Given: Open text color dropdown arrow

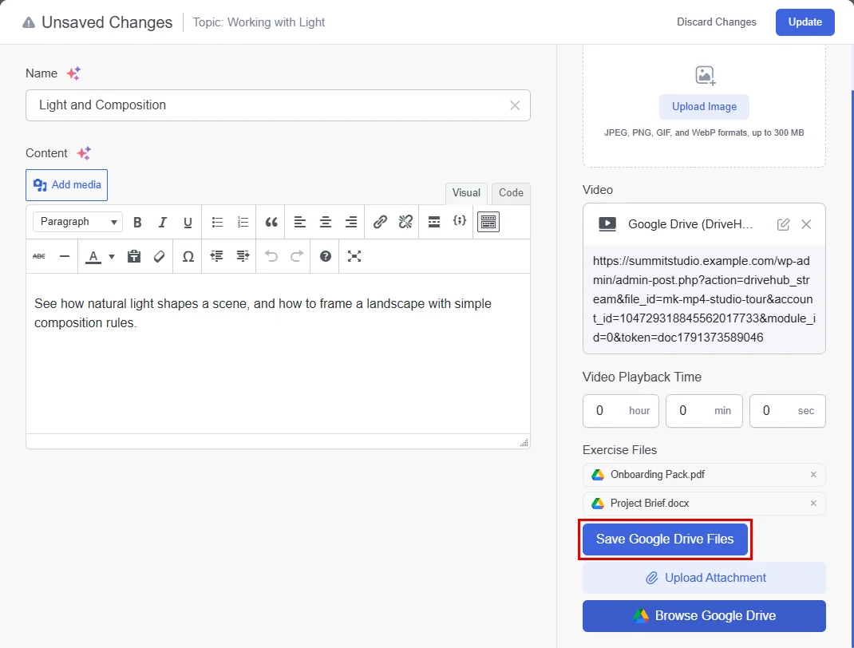Looking at the screenshot, I should (x=112, y=256).
